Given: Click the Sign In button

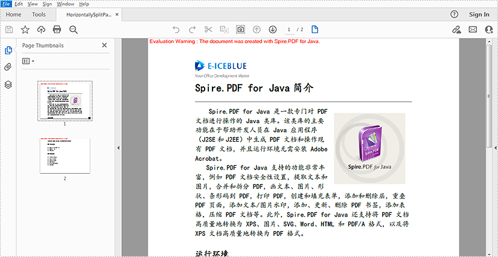Looking at the screenshot, I should click(479, 14).
